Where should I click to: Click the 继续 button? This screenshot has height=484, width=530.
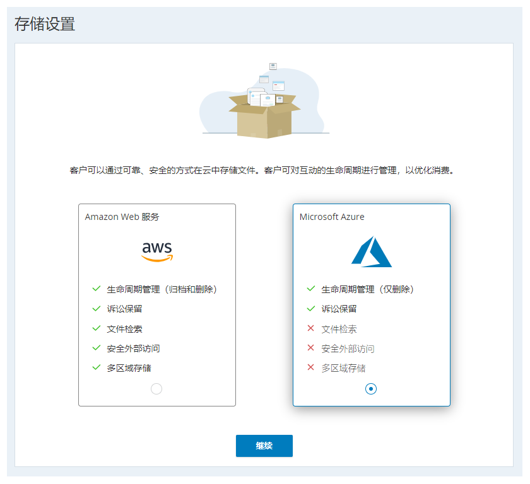pos(264,446)
